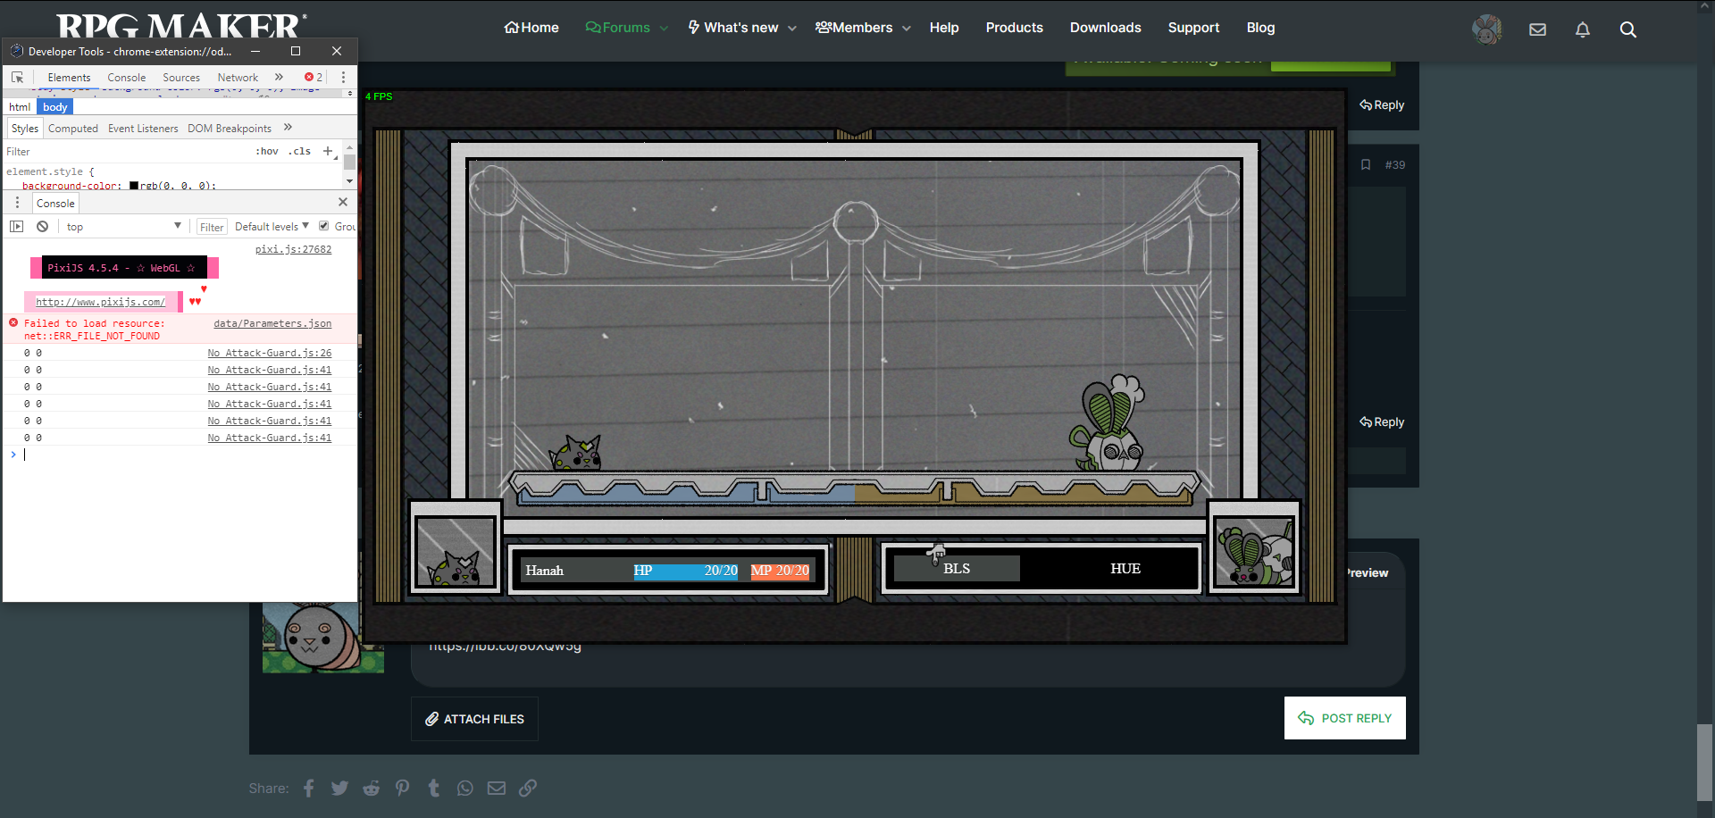Image resolution: width=1715 pixels, height=818 pixels.
Task: Expand Members dropdown arrow
Action: pyautogui.click(x=907, y=29)
